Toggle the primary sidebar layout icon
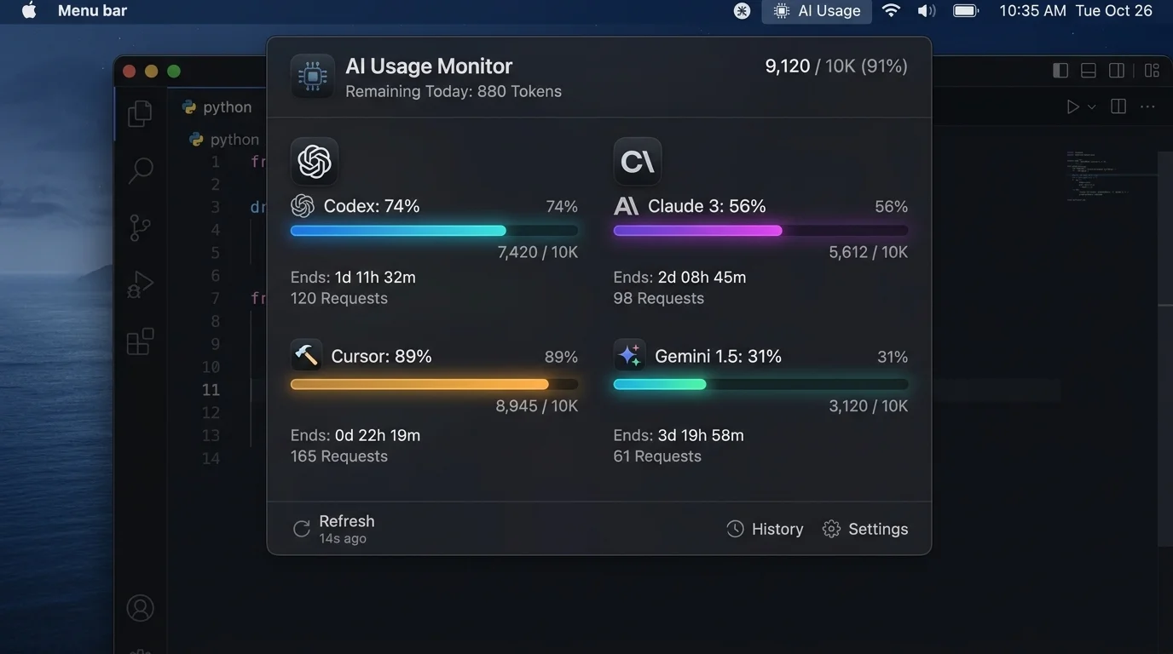1173x654 pixels. coord(1060,71)
